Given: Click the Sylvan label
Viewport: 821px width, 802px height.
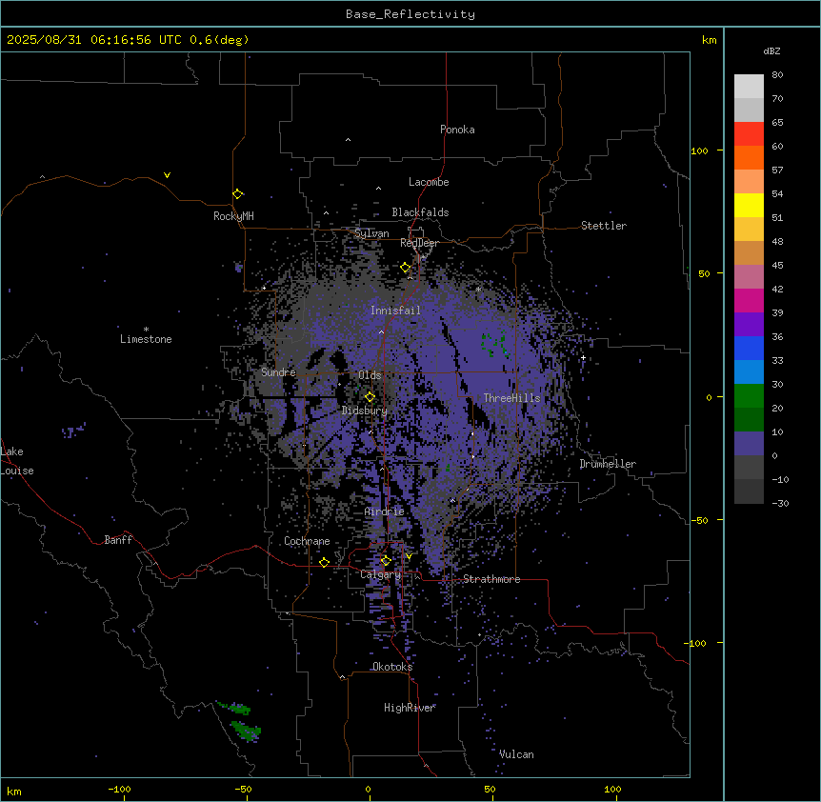Looking at the screenshot, I should point(371,233).
